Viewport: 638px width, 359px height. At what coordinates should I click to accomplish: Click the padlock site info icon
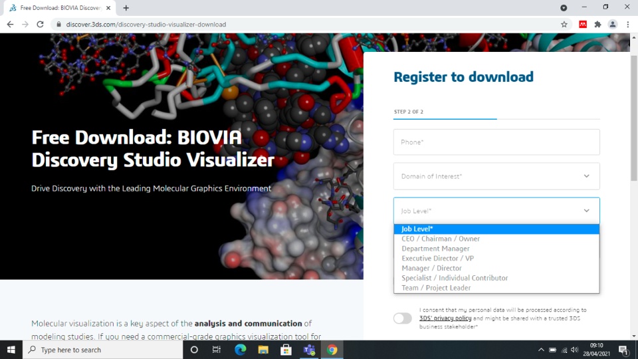(58, 25)
